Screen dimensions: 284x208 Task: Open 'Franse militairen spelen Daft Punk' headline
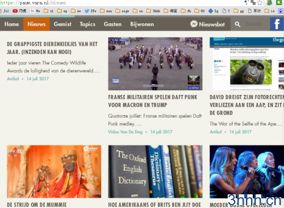pyautogui.click(x=153, y=101)
